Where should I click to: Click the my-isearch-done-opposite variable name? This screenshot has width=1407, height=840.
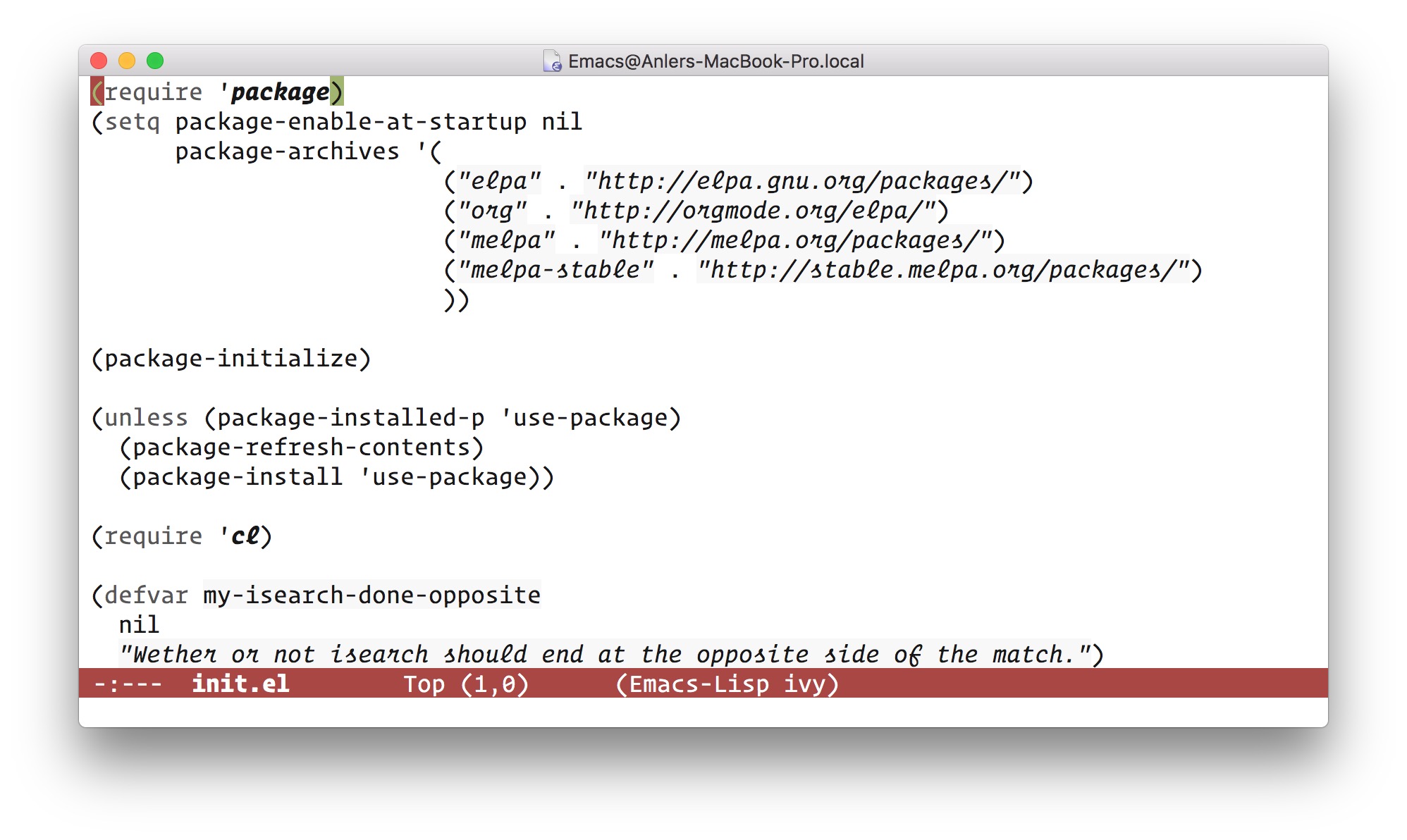pyautogui.click(x=371, y=595)
